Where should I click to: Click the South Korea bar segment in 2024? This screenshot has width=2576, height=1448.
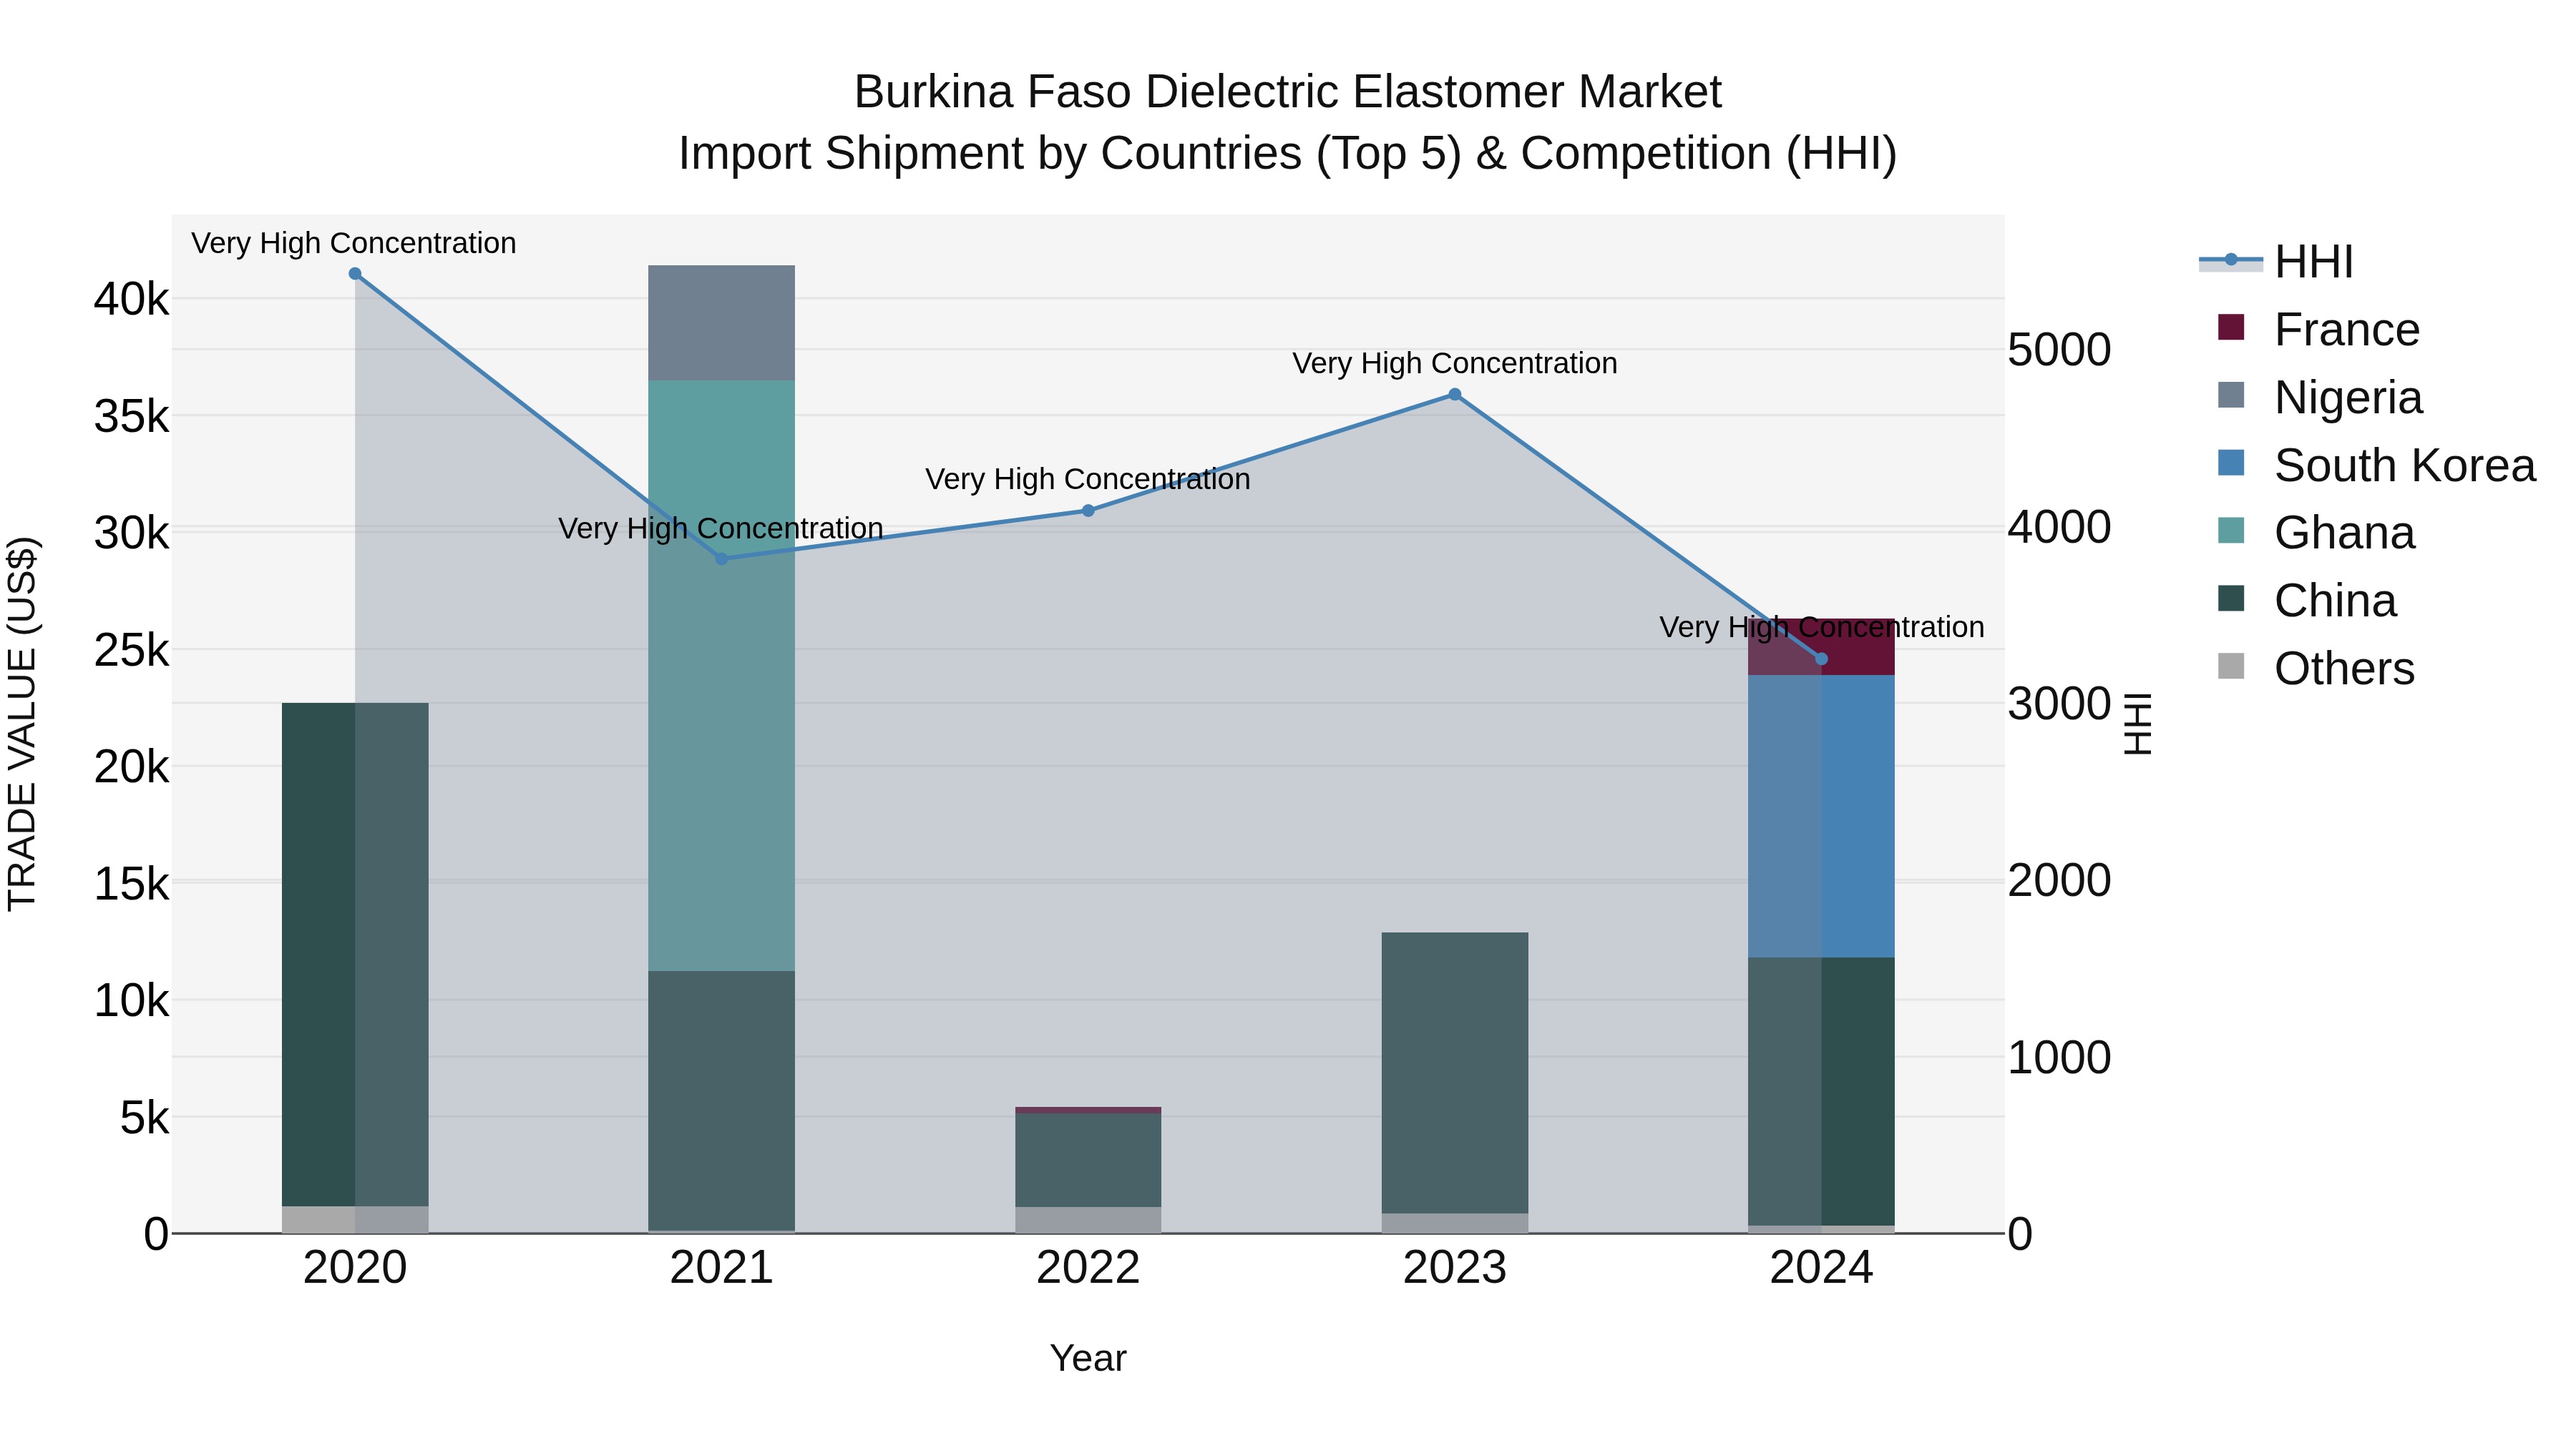1821,817
